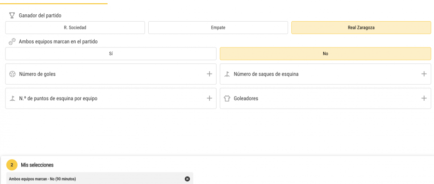This screenshot has width=434, height=184.
Task: Expand N.º de puntos de esquina por equipo
Action: coord(210,98)
